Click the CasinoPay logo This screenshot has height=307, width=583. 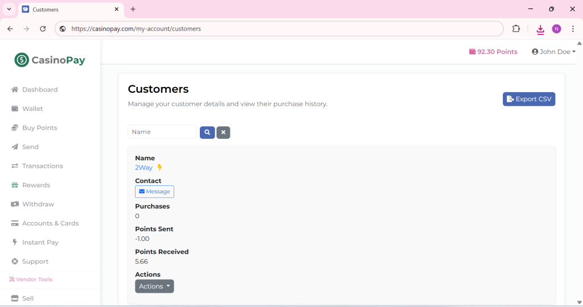[50, 60]
